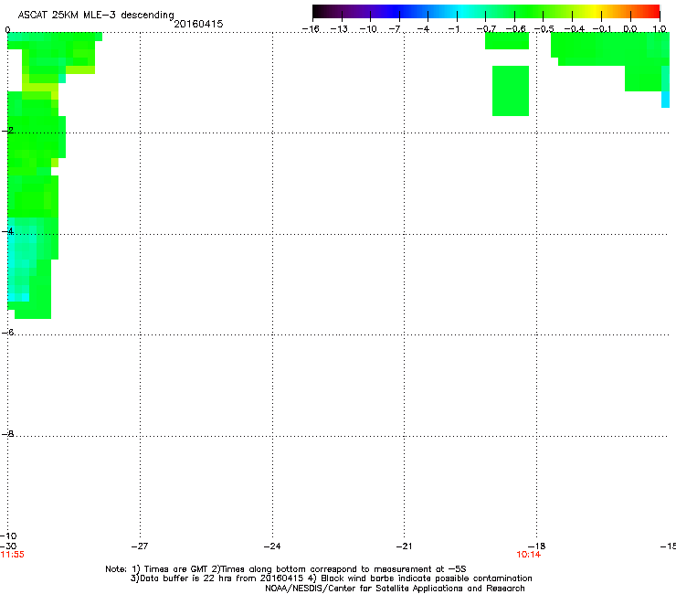The height and width of the screenshot is (594, 676).
Task: Click the red timestamp 11:55
Action: tap(13, 555)
